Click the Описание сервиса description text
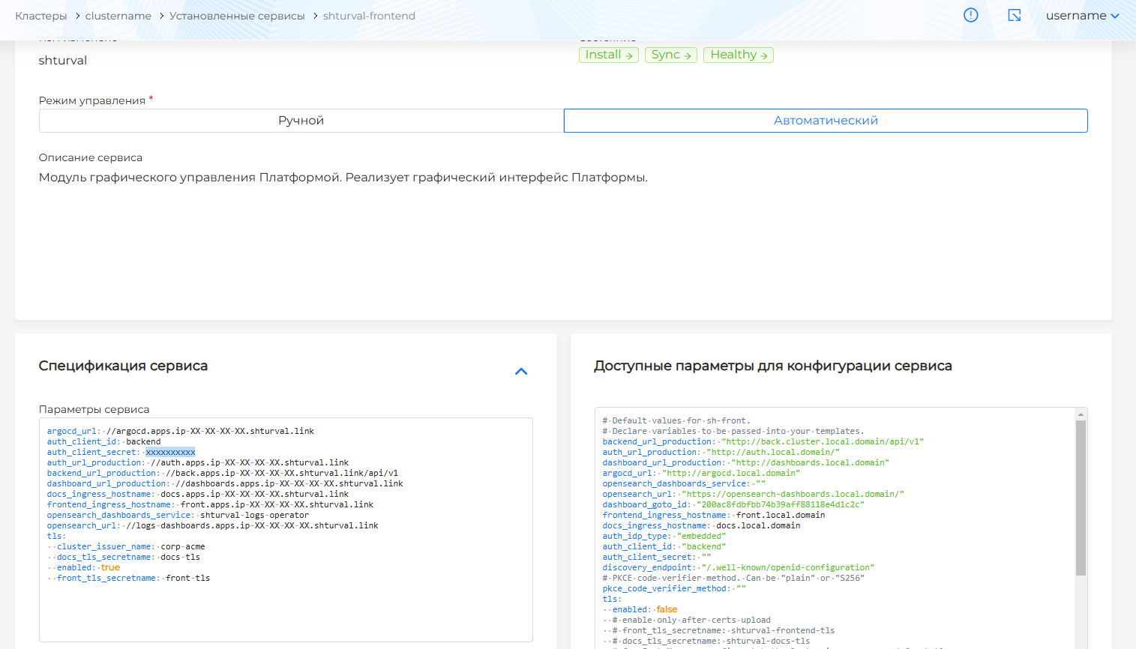Screen dimensions: 1136x649 343,178
